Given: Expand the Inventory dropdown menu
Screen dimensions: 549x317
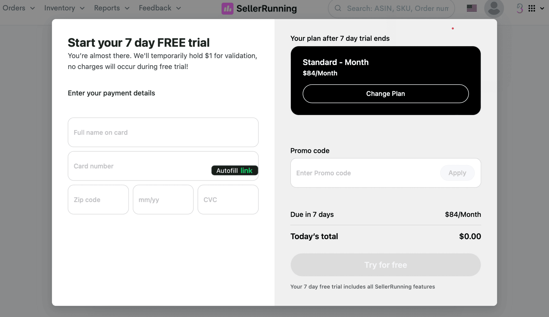Looking at the screenshot, I should pos(64,8).
